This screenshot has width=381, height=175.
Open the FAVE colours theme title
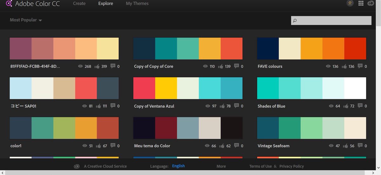[x=270, y=66]
